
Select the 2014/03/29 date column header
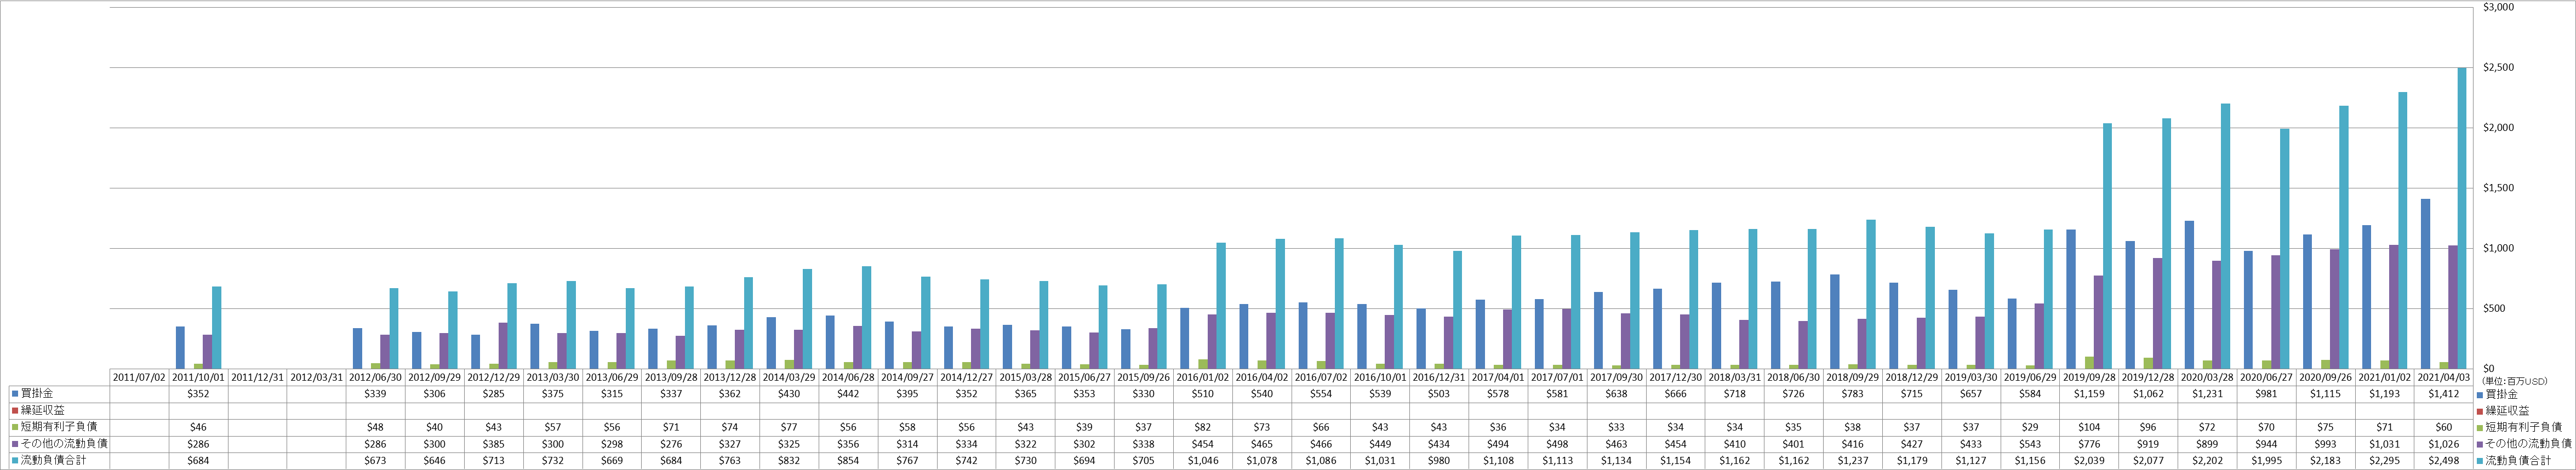coord(789,378)
